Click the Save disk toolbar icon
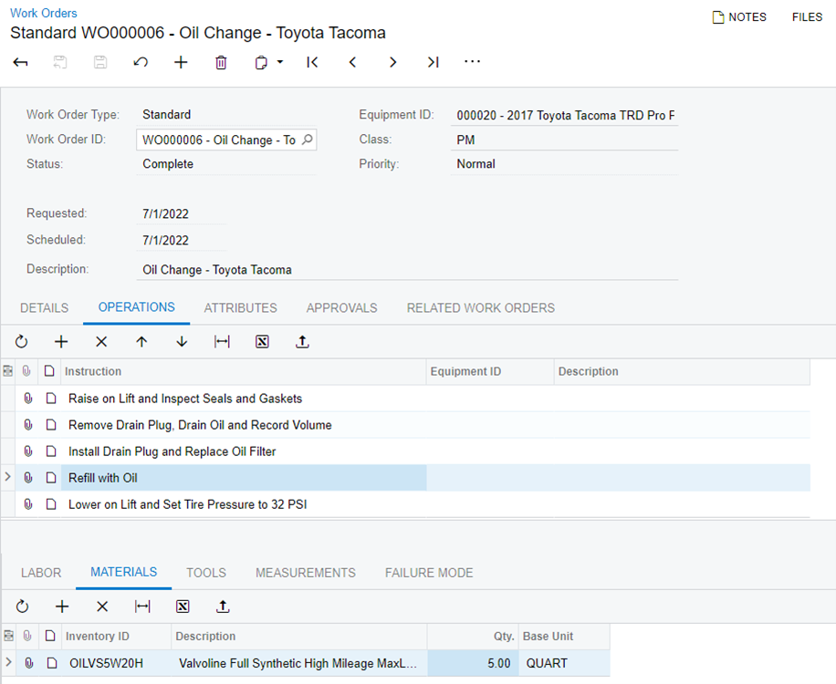836x684 pixels. click(x=100, y=62)
